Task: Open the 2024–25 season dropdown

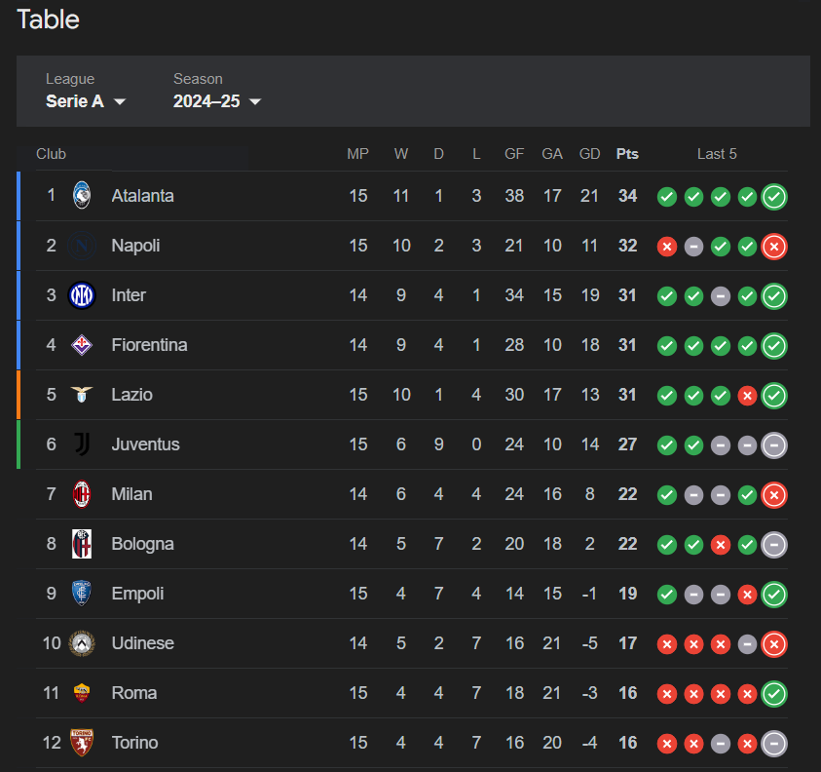Action: click(216, 101)
